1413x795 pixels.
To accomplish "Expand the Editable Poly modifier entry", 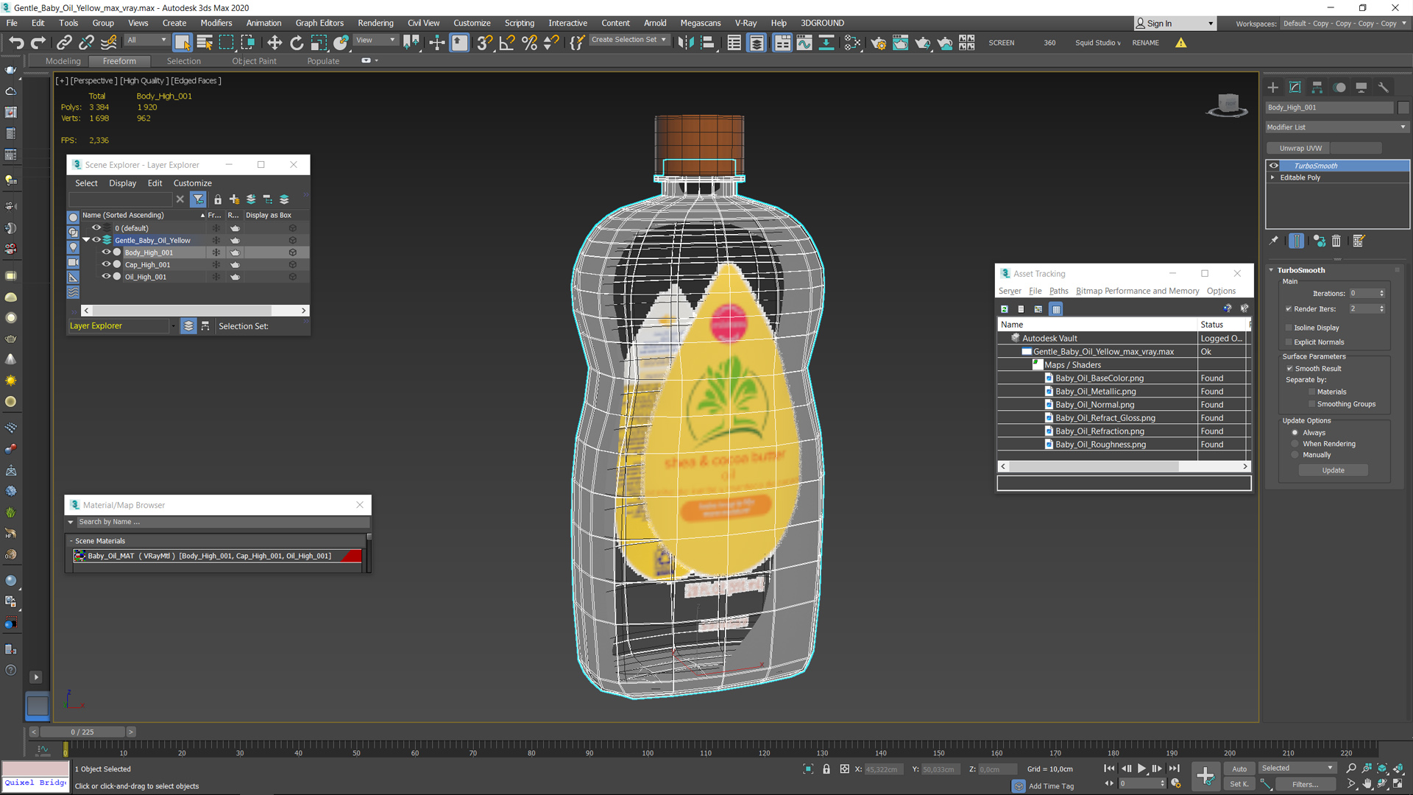I will point(1272,177).
